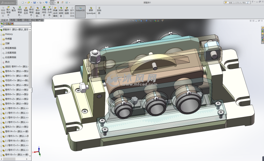Open the 装配体特征 dropdown arrow
The image size is (264, 161).
(x=44, y=17)
